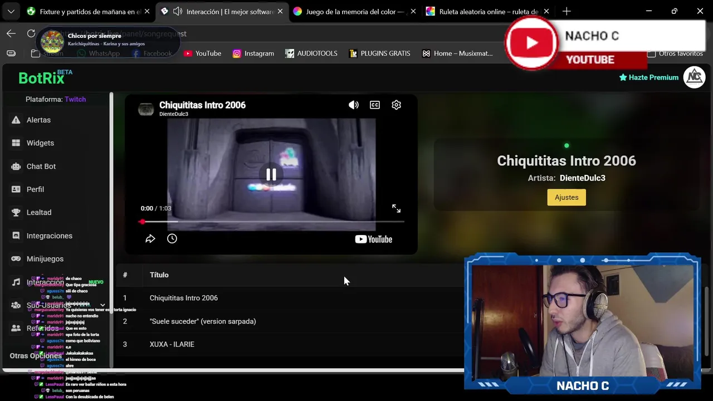The height and width of the screenshot is (401, 713).
Task: Click the watch later clock icon
Action: pos(172,238)
